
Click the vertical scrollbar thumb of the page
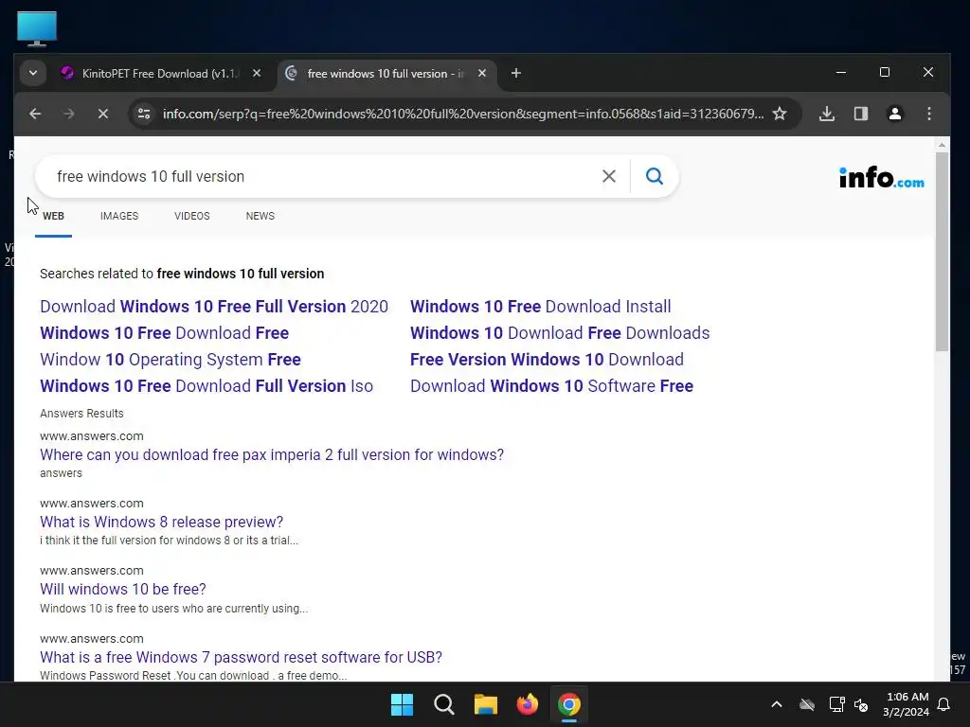tap(942, 252)
